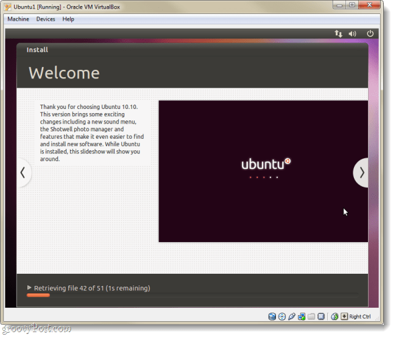Click the hard disk activity icon
Image resolution: width=396 pixels, height=337 pixels.
pyautogui.click(x=272, y=316)
